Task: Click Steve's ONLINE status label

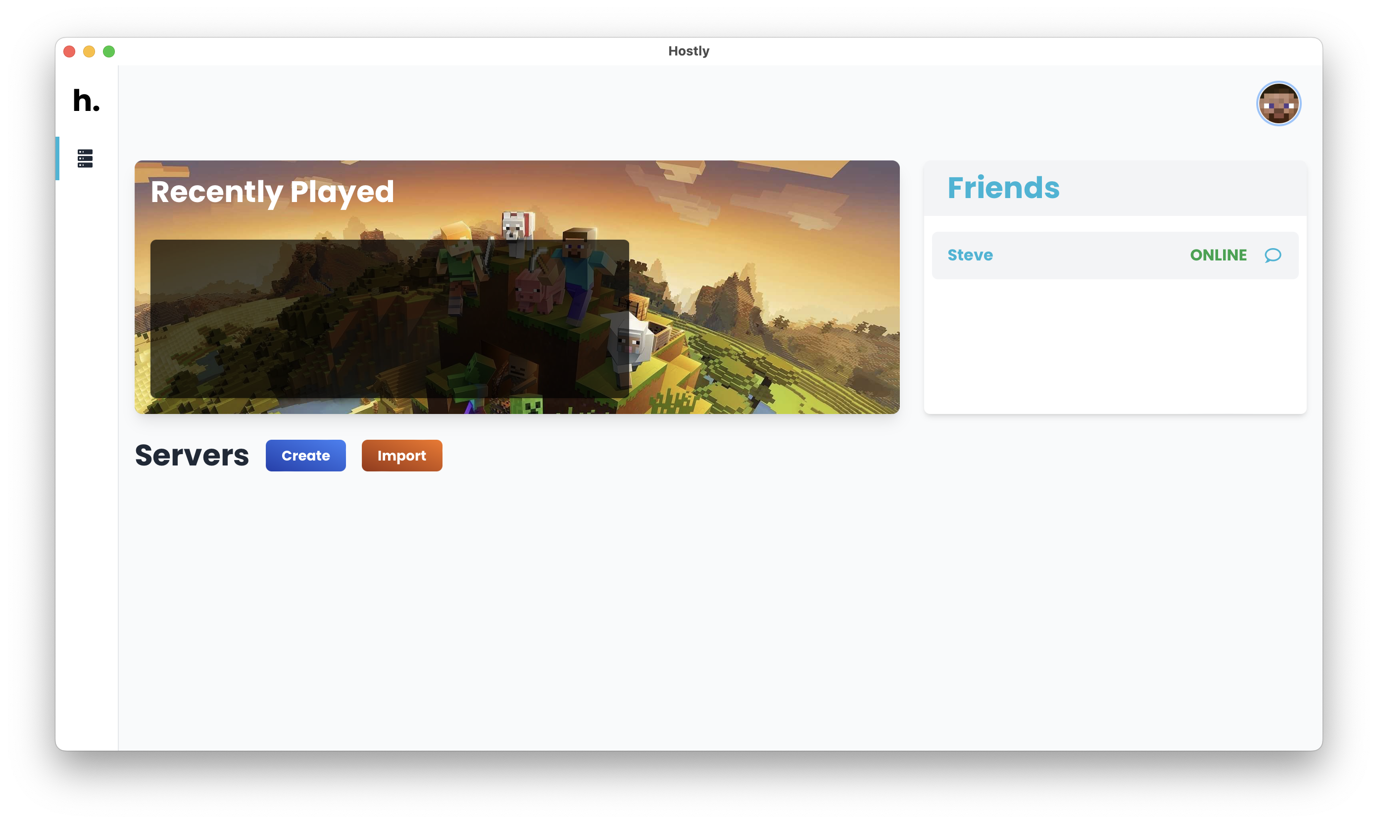Action: coord(1218,256)
